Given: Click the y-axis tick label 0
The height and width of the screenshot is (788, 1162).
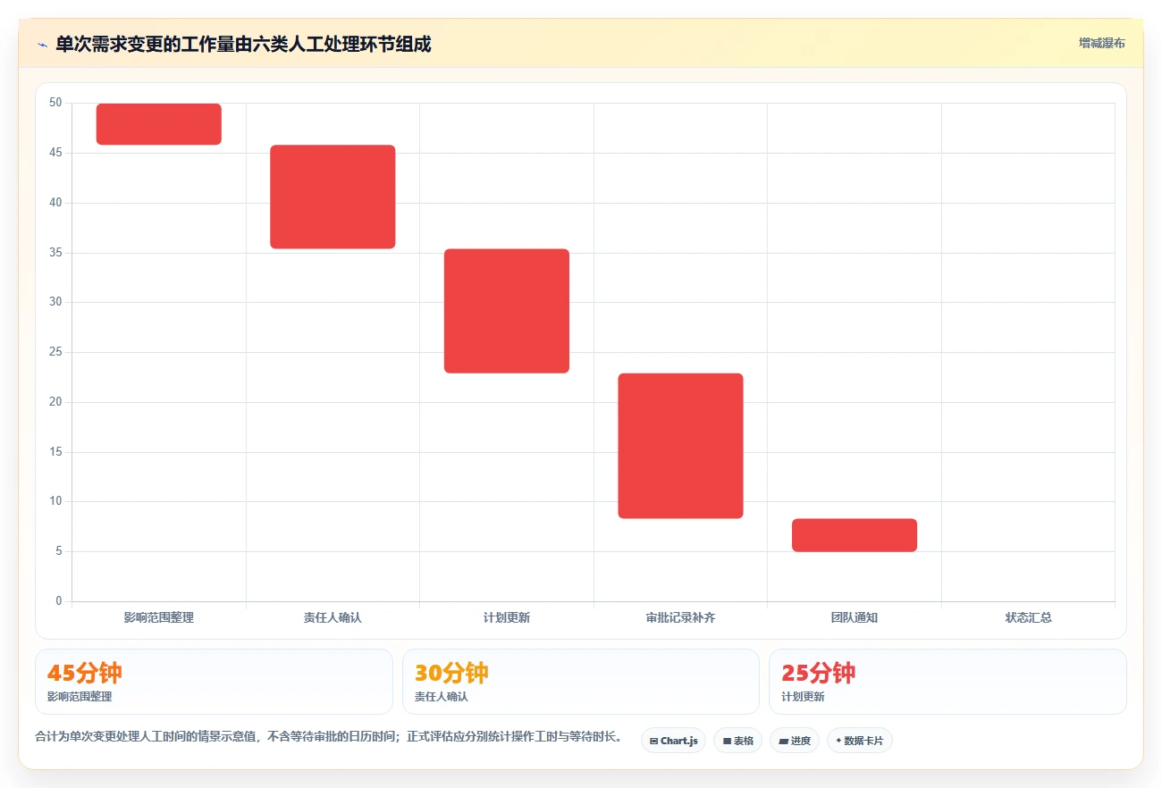Looking at the screenshot, I should (x=59, y=601).
